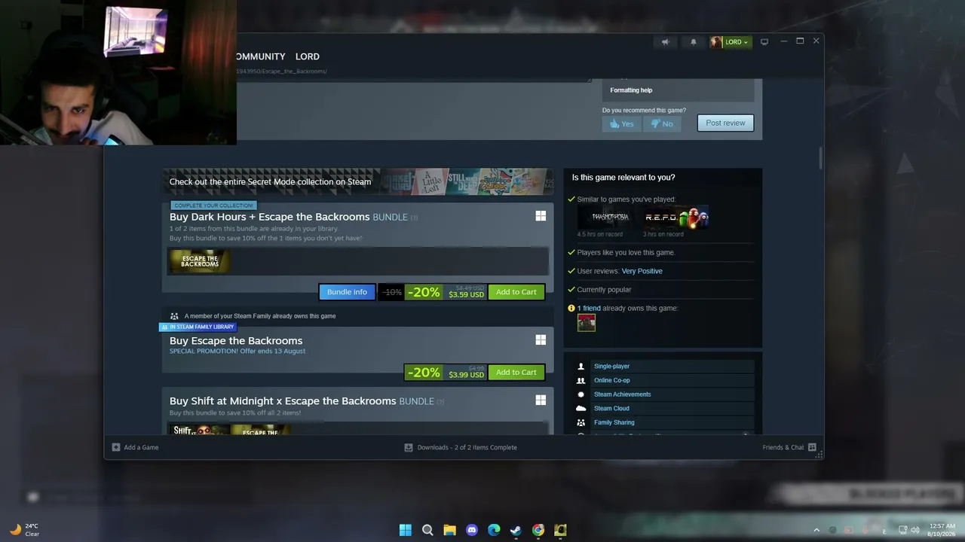Click the Steam taskbar icon
The height and width of the screenshot is (542, 965).
coord(516,530)
